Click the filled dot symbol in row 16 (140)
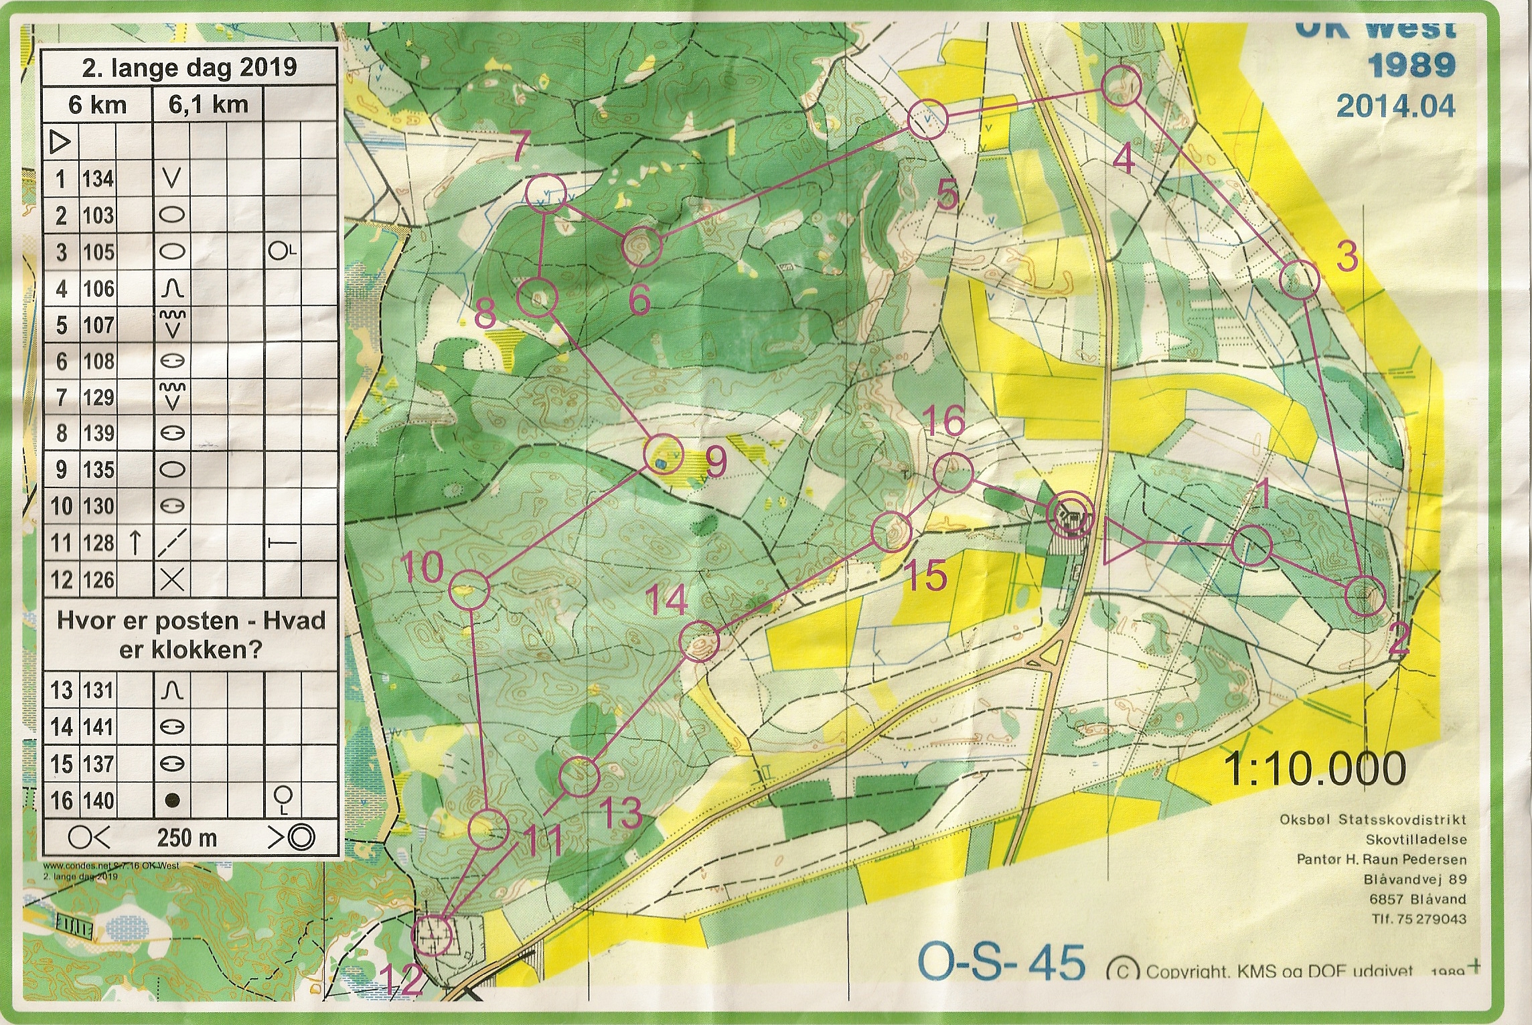This screenshot has height=1025, width=1532. (173, 799)
